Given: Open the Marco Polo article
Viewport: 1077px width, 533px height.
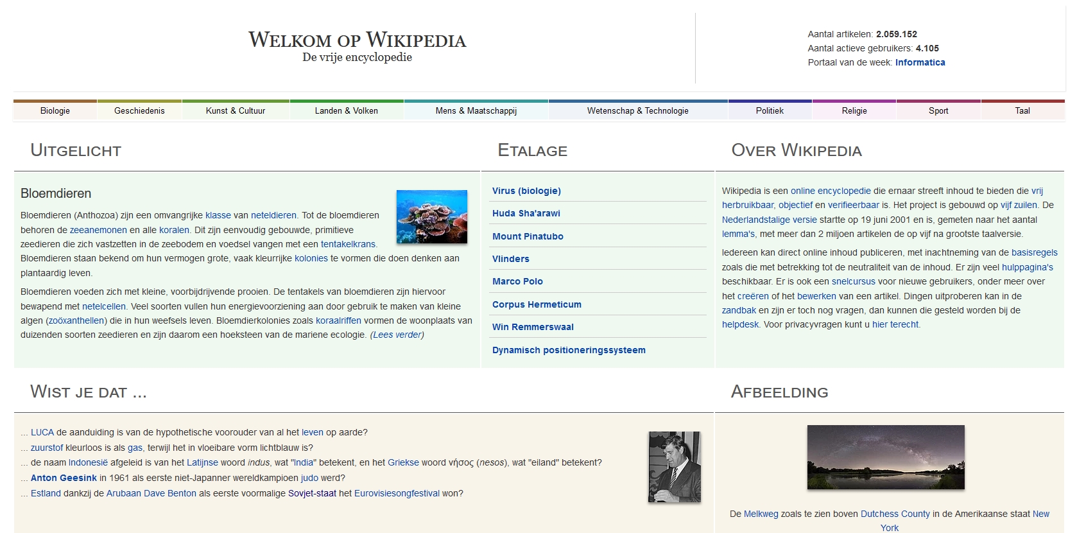Looking at the screenshot, I should pos(517,281).
